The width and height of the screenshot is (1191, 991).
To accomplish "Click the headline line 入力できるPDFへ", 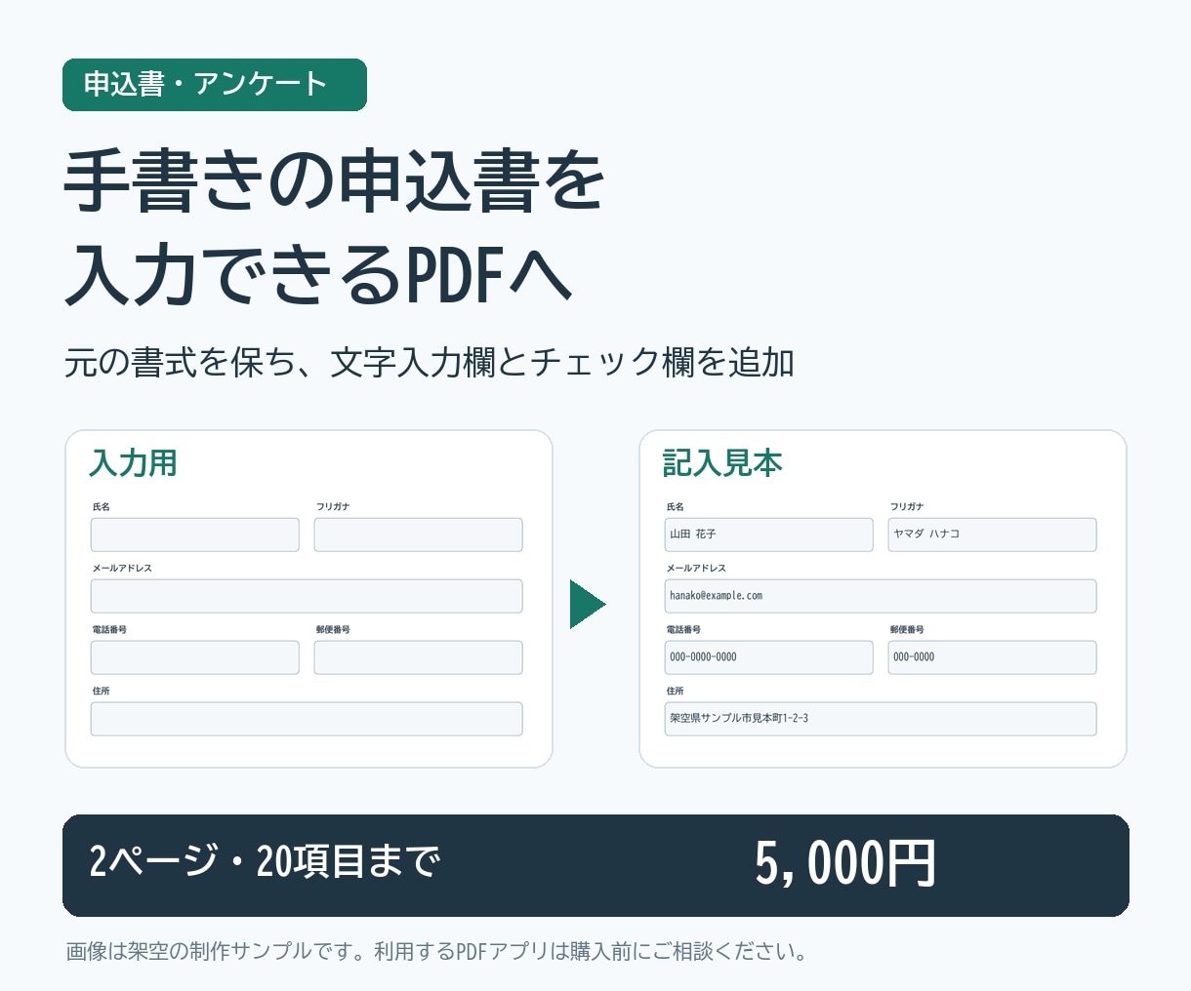I will 318,274.
